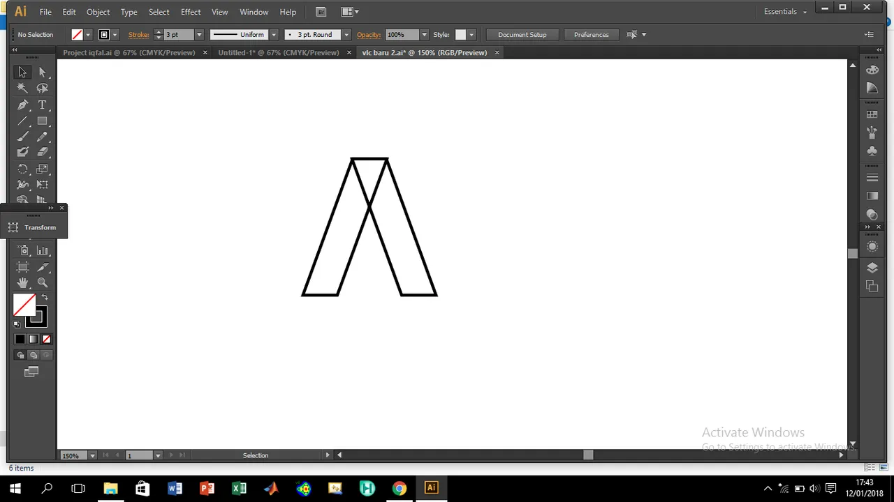Open the Effect menu
Viewport: 894px width, 502px height.
(191, 12)
